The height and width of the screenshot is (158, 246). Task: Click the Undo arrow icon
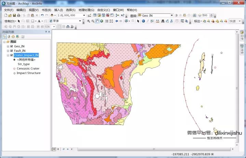point(42,15)
